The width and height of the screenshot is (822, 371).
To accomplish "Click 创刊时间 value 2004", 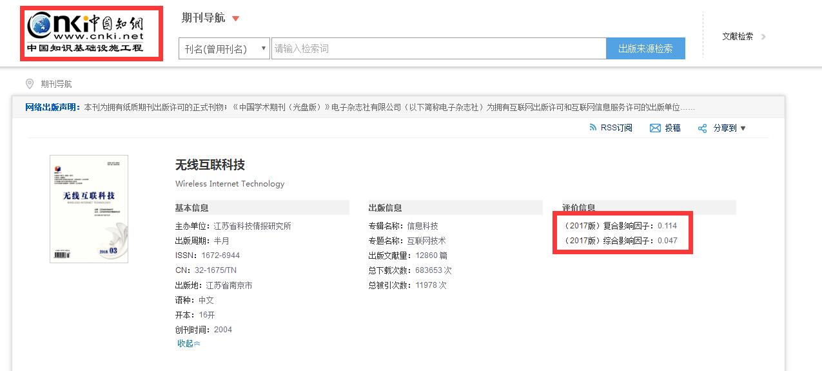I will tap(222, 330).
